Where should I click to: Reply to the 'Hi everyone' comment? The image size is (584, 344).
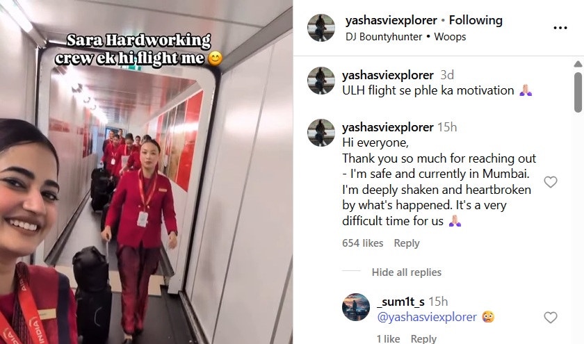pyautogui.click(x=407, y=243)
